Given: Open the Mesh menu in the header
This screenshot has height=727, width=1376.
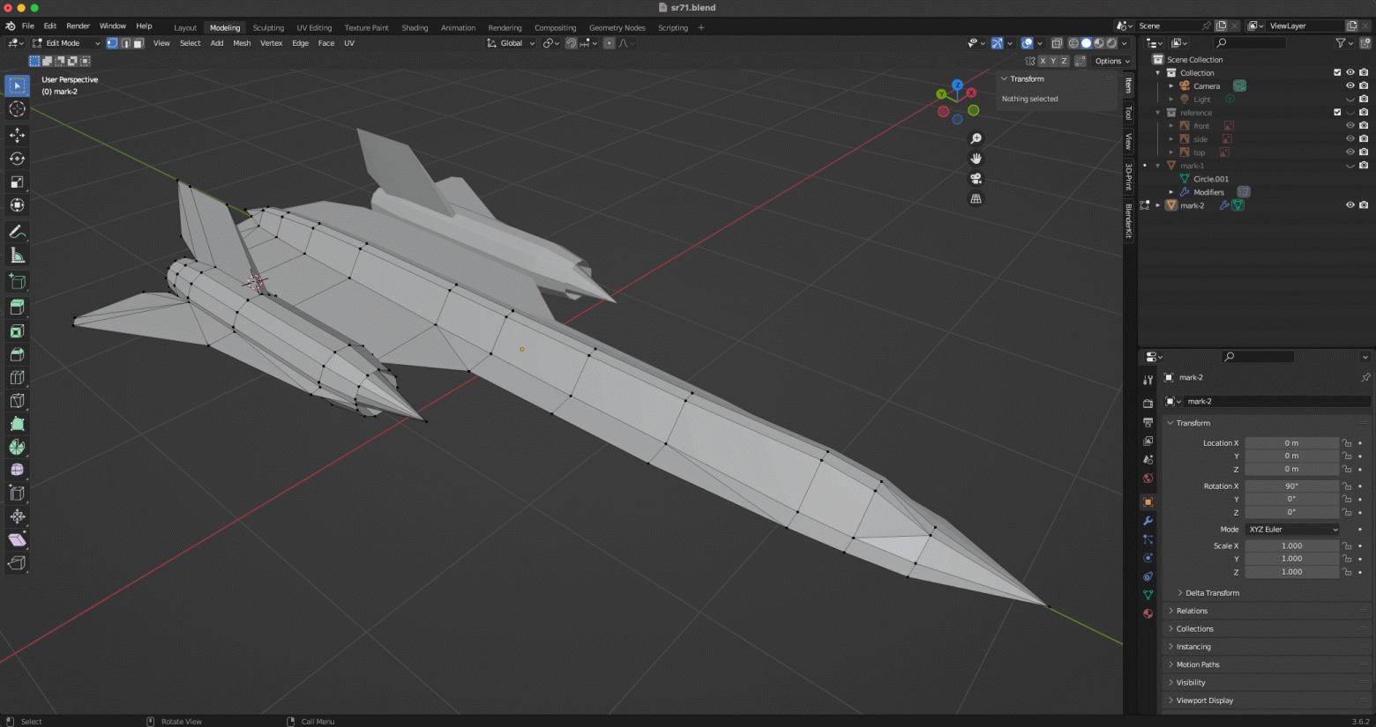Looking at the screenshot, I should [242, 42].
